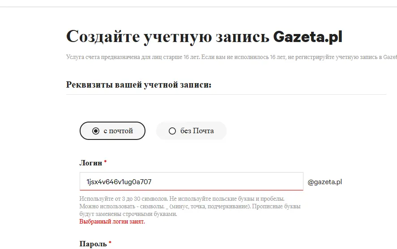
Task: Select the "с почтой" radio option
Action: pos(112,131)
